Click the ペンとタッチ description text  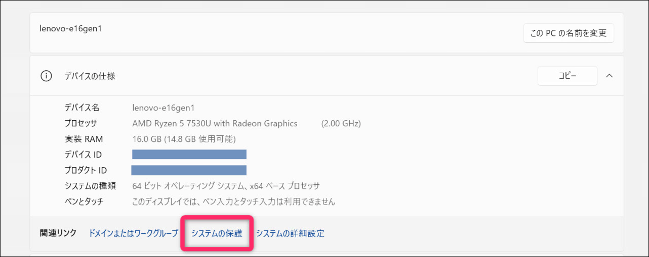click(x=233, y=201)
